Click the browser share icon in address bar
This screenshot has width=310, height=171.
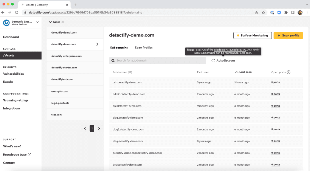pos(256,13)
